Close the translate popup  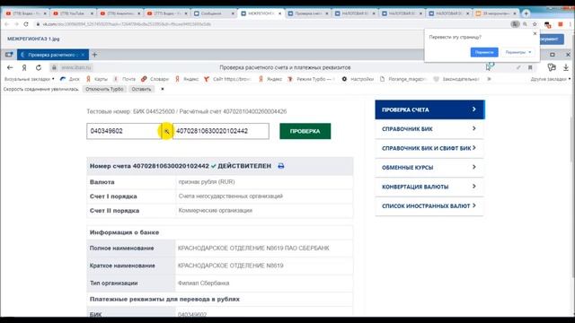[x=535, y=34]
